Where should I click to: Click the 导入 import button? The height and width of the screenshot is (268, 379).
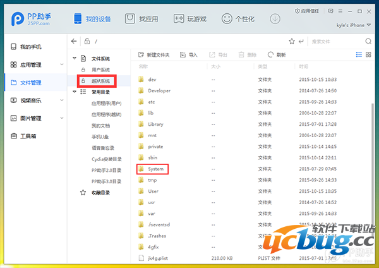(189, 54)
